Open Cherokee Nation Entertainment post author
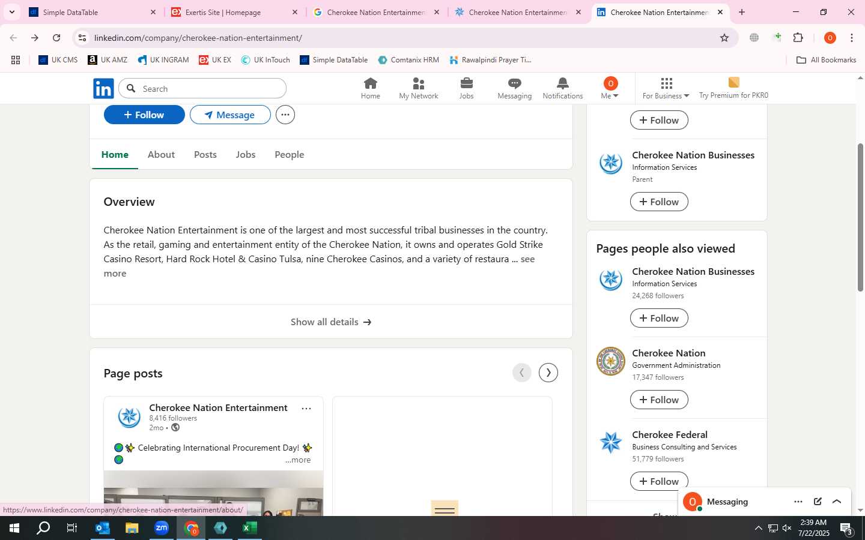The height and width of the screenshot is (540, 865). click(218, 408)
